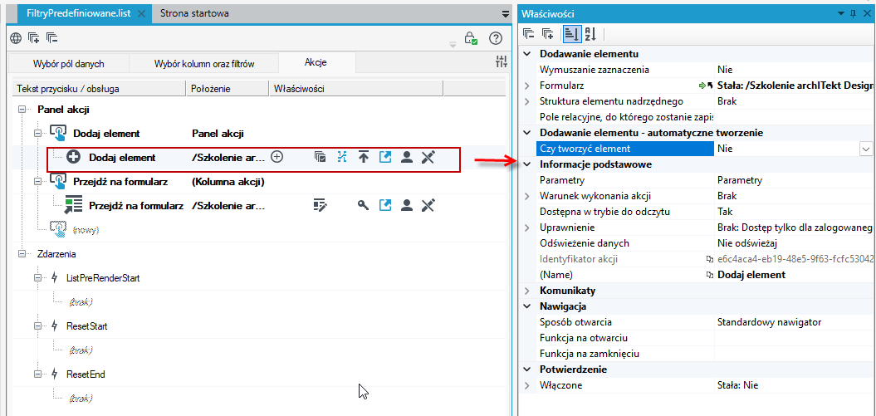Open the Wybór pól danych tab
Viewport: 876px width, 416px height.
click(x=68, y=63)
